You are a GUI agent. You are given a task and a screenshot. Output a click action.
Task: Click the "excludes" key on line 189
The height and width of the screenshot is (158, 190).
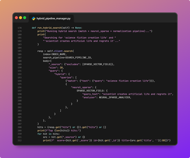click(73, 64)
